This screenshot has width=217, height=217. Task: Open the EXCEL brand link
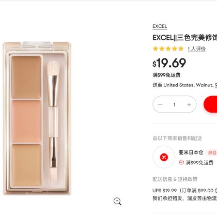160,26
